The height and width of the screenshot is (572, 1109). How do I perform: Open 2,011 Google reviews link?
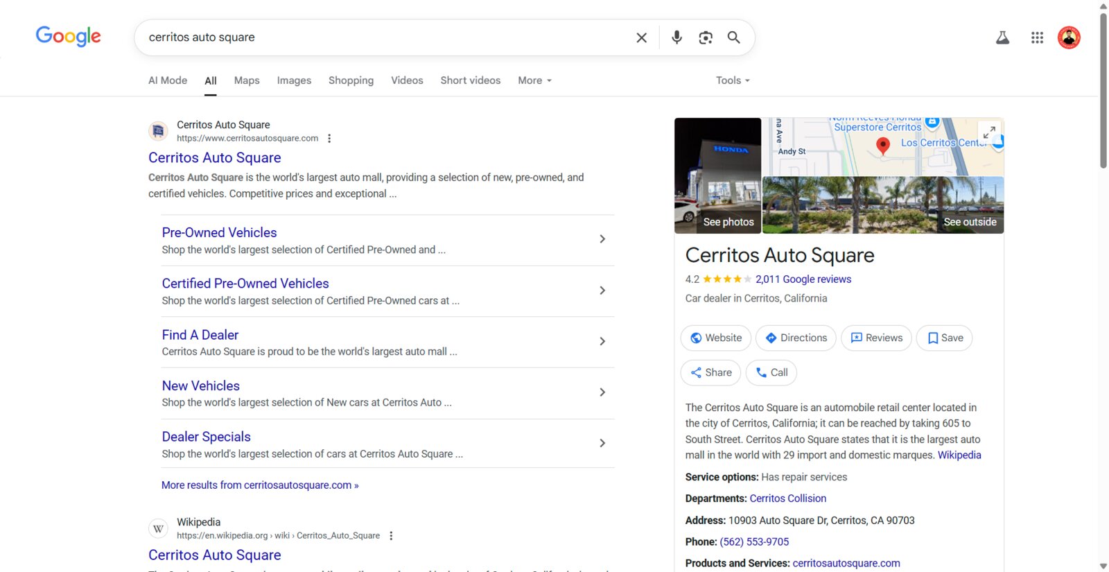803,279
